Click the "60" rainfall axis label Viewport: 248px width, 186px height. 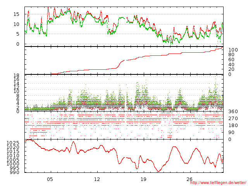(x=231, y=60)
